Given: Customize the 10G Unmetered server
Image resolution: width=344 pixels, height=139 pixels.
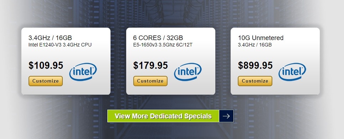Looking at the screenshot, I should point(255,81).
